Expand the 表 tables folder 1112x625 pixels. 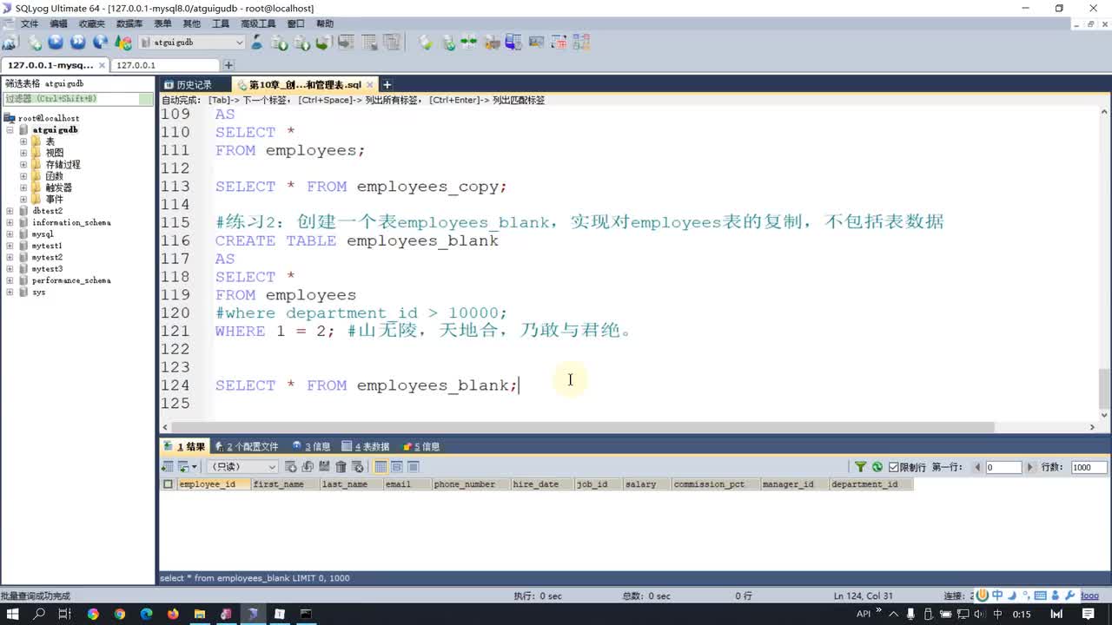23,141
